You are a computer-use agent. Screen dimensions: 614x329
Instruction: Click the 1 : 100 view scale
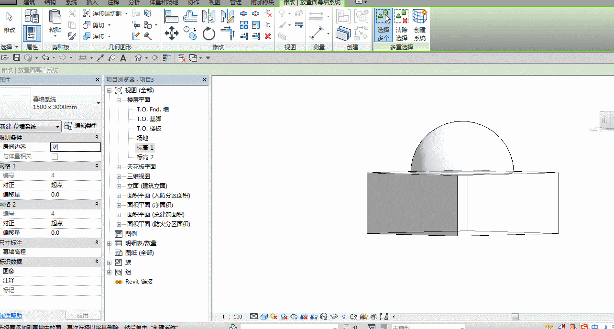232,317
